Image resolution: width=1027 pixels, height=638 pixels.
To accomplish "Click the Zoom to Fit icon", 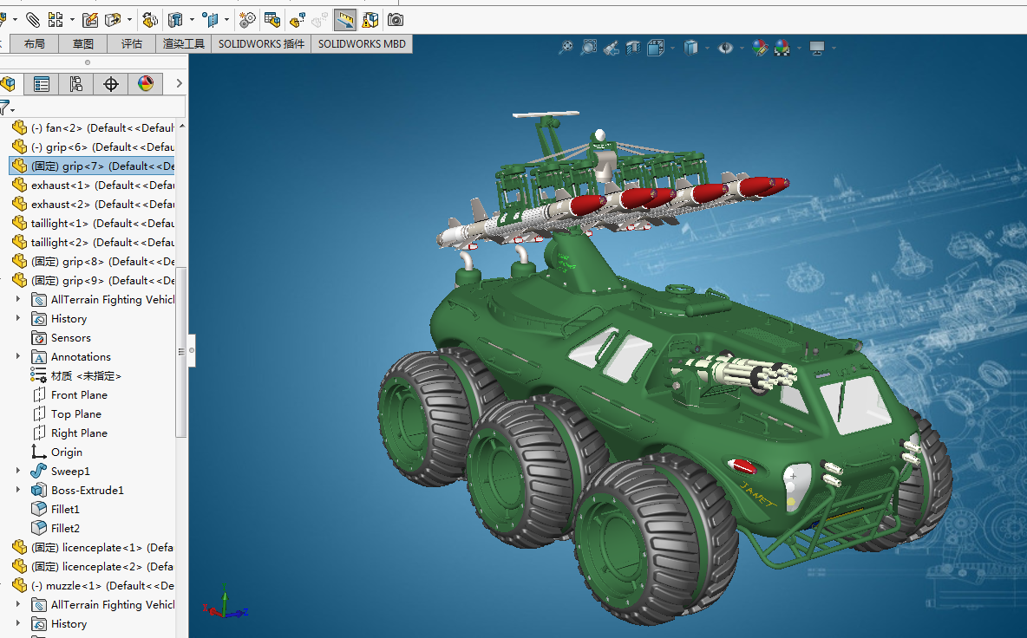I will [x=566, y=48].
